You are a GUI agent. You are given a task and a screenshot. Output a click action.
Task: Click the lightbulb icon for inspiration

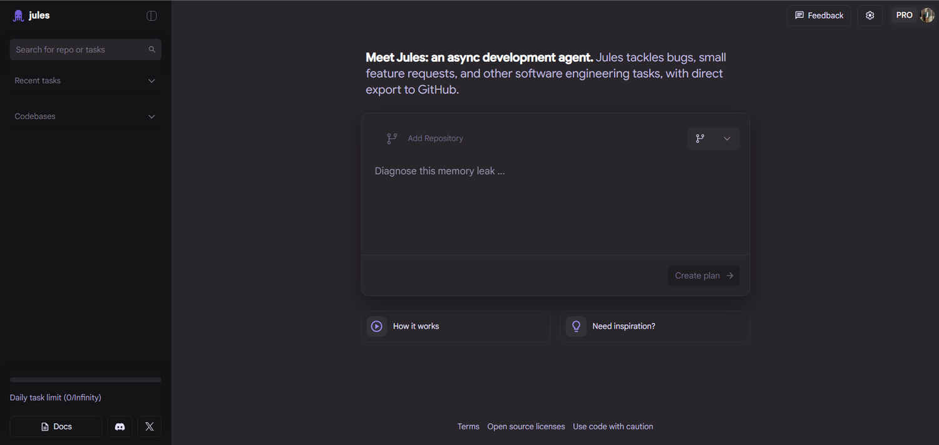[576, 326]
